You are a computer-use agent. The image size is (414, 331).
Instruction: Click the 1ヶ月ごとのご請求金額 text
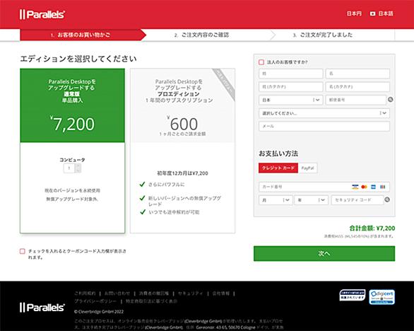(x=182, y=134)
